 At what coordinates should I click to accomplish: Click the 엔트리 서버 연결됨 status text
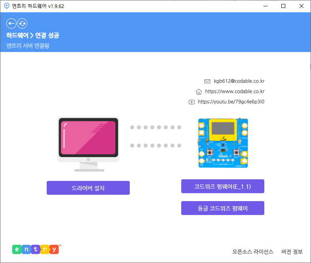(28, 46)
